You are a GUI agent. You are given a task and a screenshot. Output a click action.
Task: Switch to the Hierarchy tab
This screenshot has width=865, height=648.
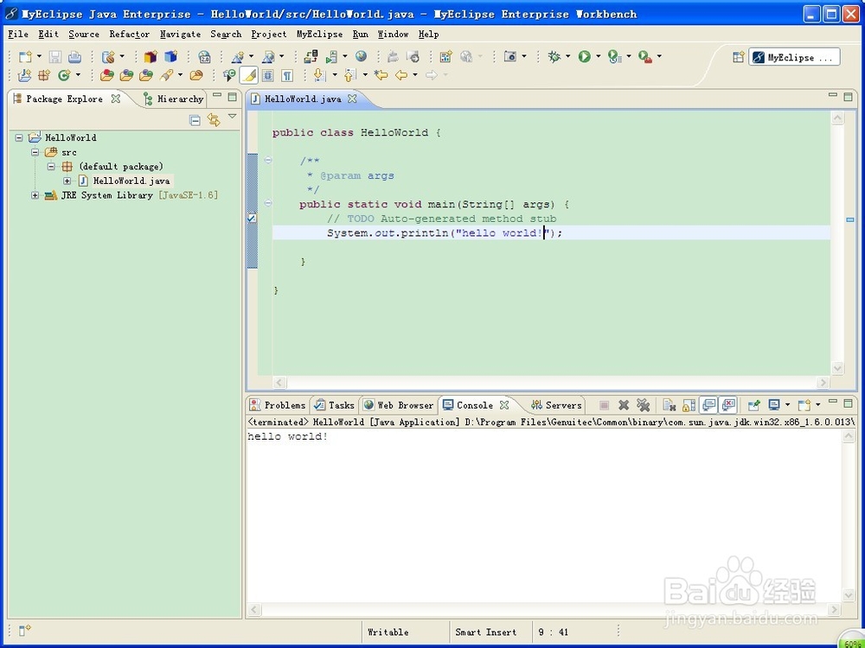[x=174, y=99]
